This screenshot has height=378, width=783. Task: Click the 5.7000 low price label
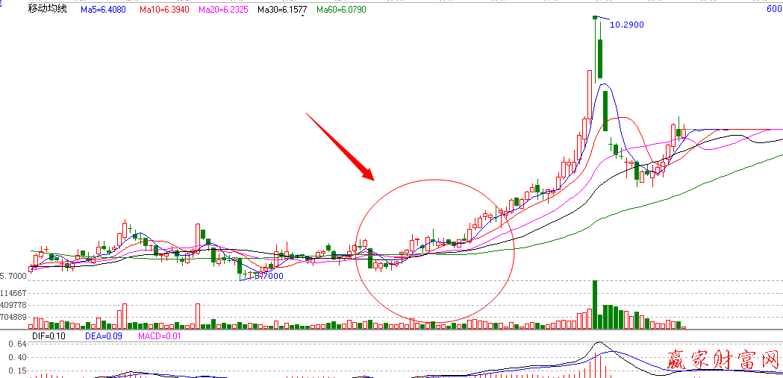[x=268, y=276]
